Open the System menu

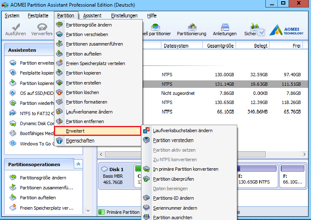(12, 15)
